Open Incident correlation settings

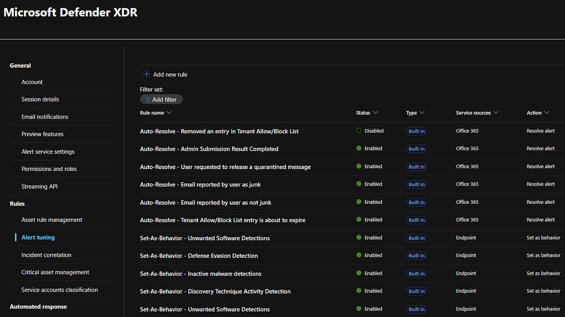46,255
